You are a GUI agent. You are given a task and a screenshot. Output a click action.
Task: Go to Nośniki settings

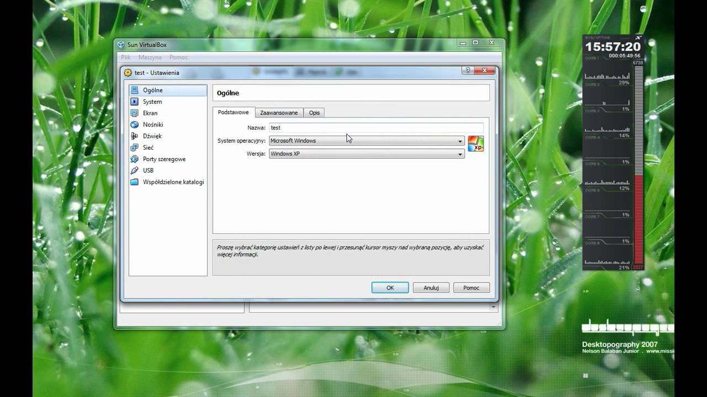point(153,125)
